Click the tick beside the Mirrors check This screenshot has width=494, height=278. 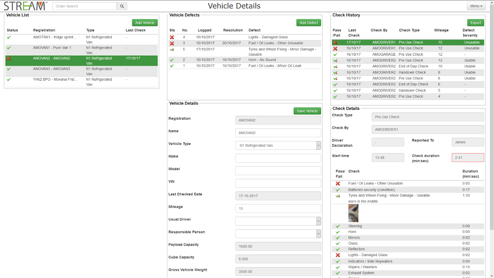pyautogui.click(x=338, y=238)
